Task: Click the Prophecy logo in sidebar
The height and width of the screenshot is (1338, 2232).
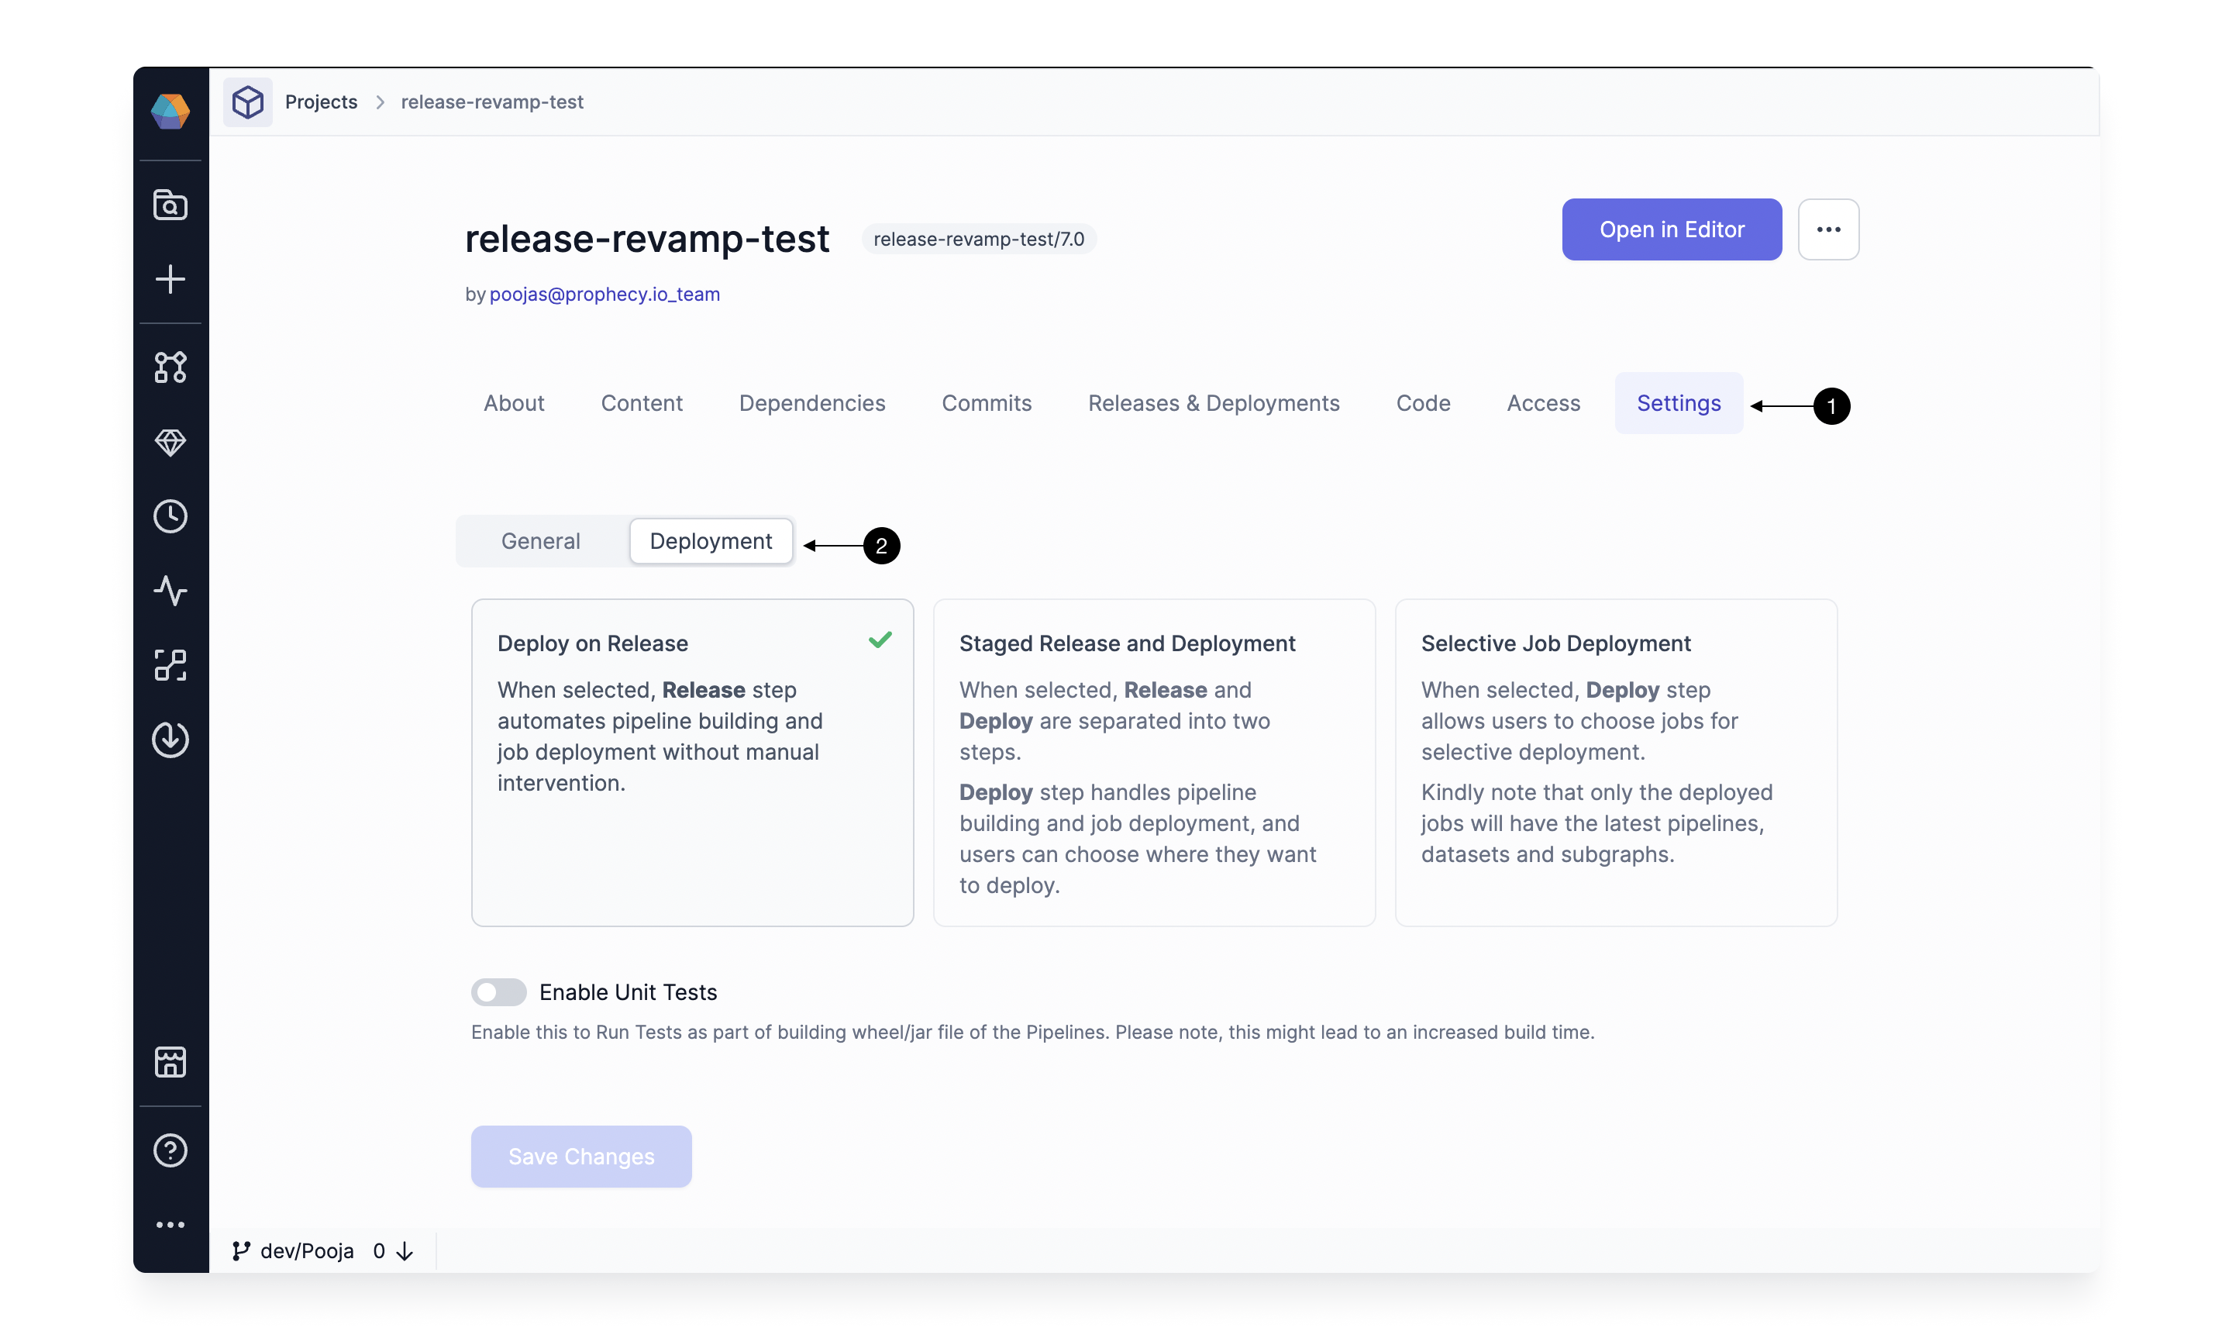Action: tap(170, 112)
